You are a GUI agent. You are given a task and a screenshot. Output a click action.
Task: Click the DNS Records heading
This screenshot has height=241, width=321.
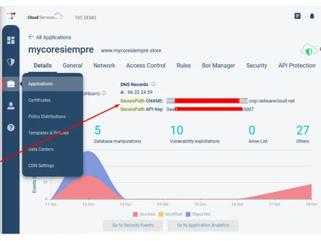pyautogui.click(x=134, y=84)
